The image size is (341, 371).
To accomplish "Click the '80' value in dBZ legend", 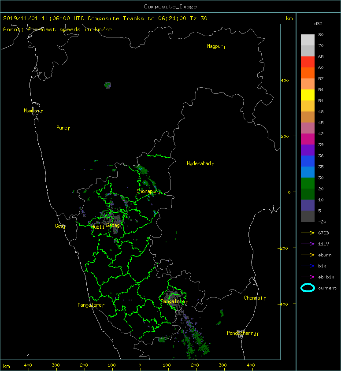I will (321, 34).
